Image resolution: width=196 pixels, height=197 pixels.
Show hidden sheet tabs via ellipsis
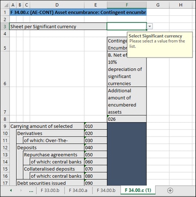(31, 190)
